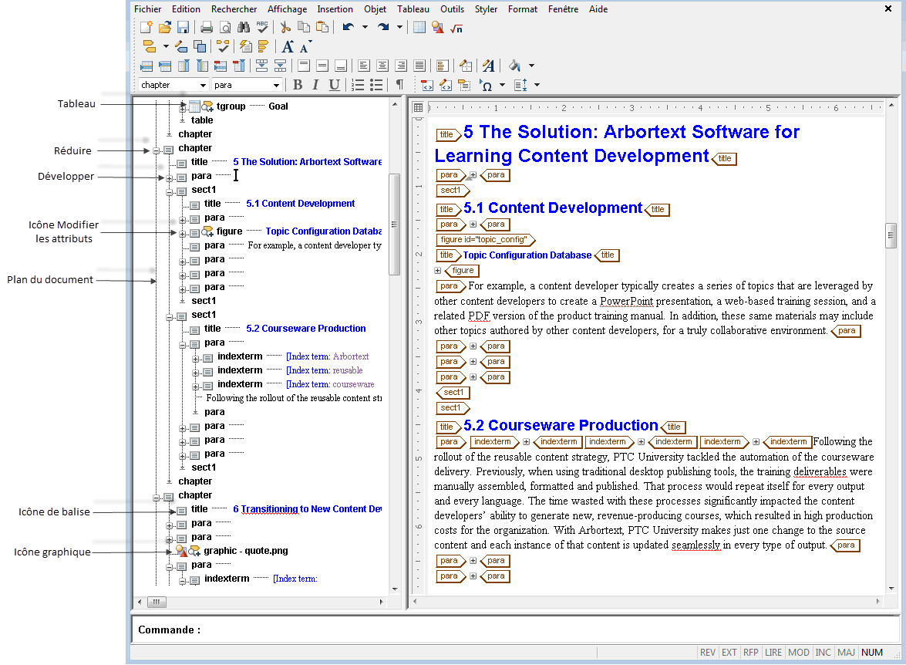Expand the indexterm Arbortext node
This screenshot has width=906, height=665.
coord(195,359)
